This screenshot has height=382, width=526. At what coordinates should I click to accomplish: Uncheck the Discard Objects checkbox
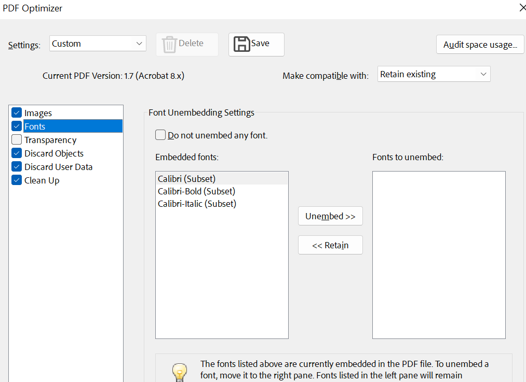coord(17,153)
